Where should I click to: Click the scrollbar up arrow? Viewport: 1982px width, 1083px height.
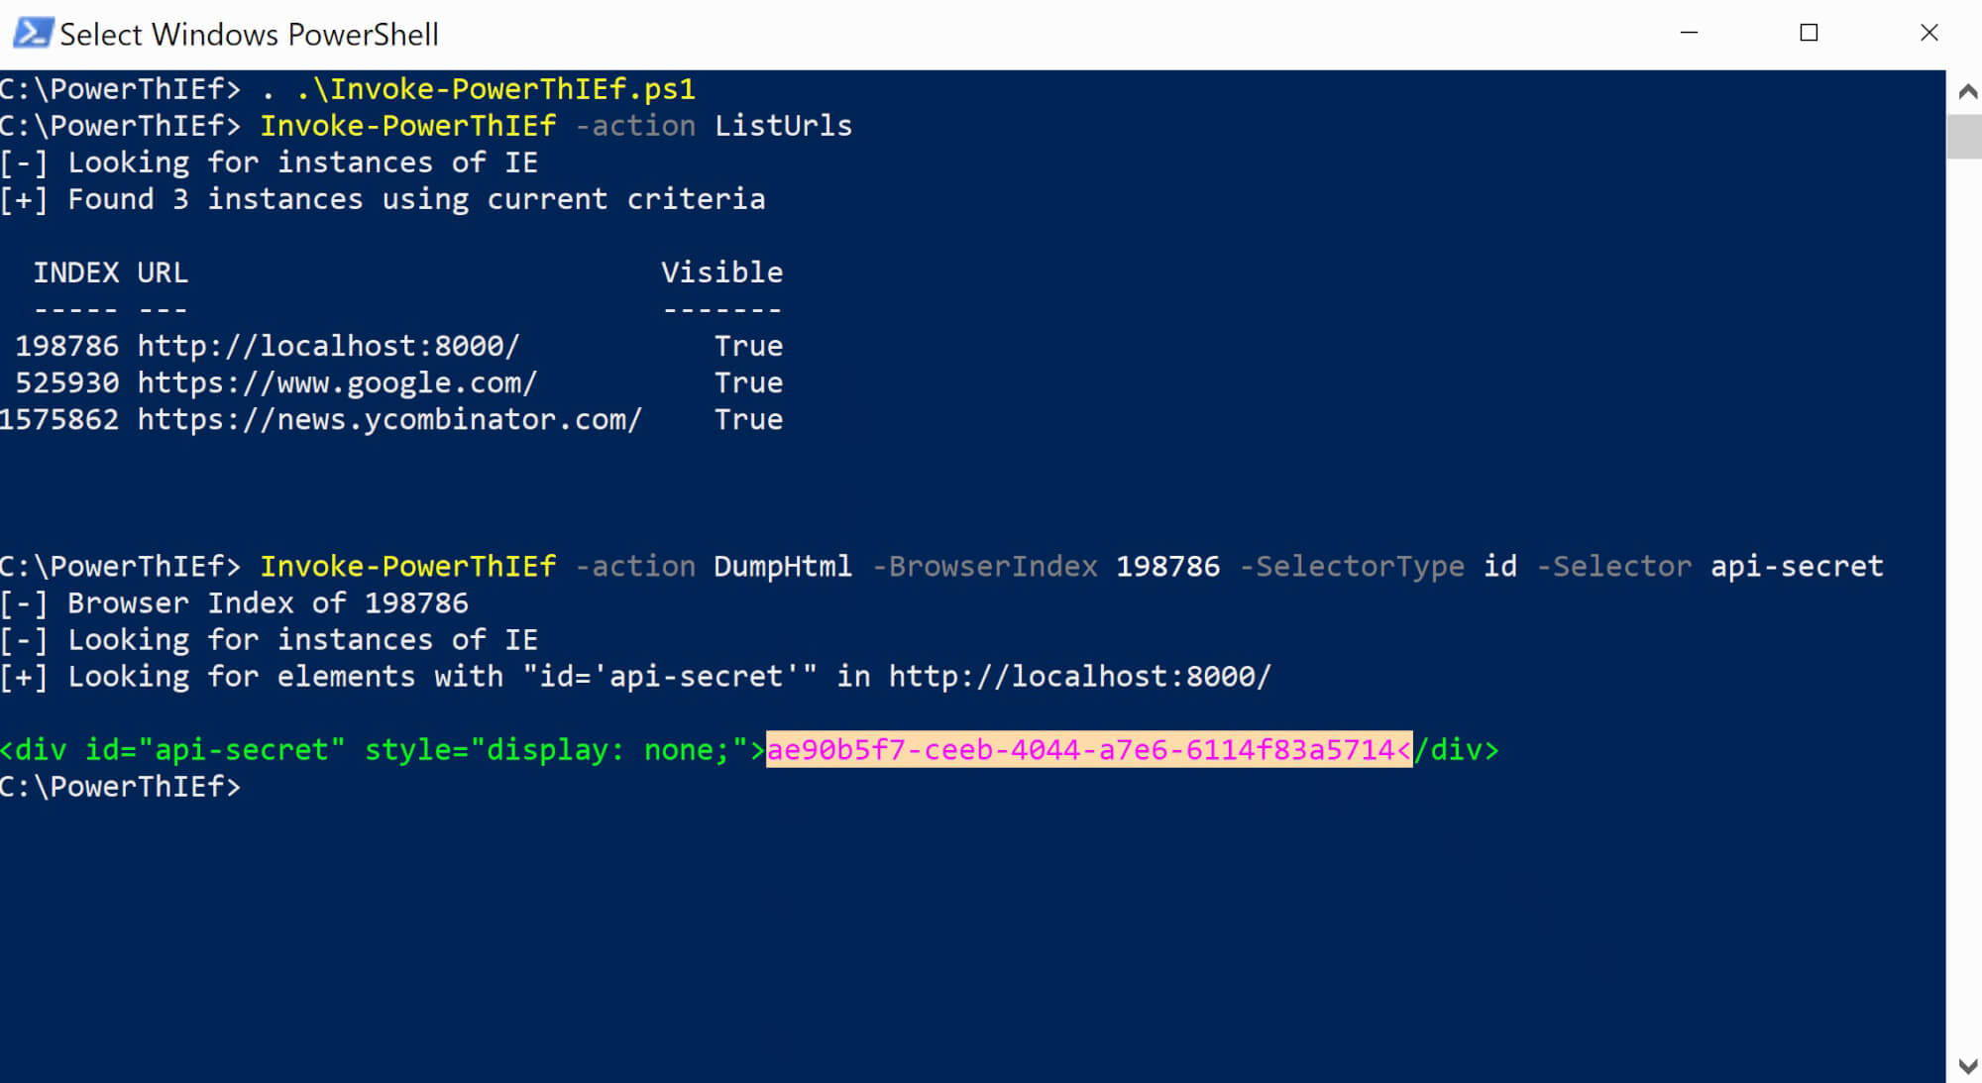pyautogui.click(x=1966, y=92)
